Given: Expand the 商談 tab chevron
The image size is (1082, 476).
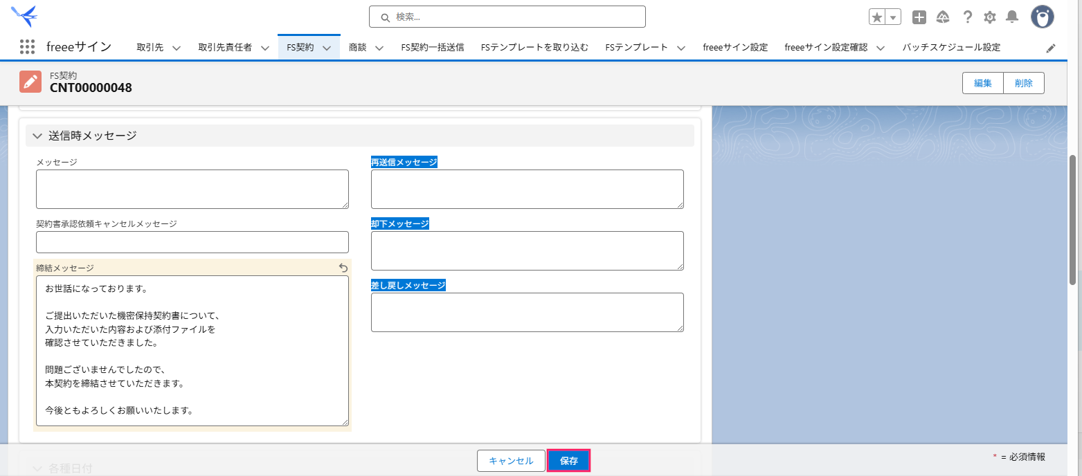Looking at the screenshot, I should coord(379,48).
